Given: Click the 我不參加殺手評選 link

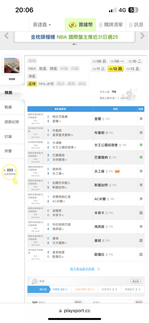Looking at the screenshot, I should [x=82, y=269].
